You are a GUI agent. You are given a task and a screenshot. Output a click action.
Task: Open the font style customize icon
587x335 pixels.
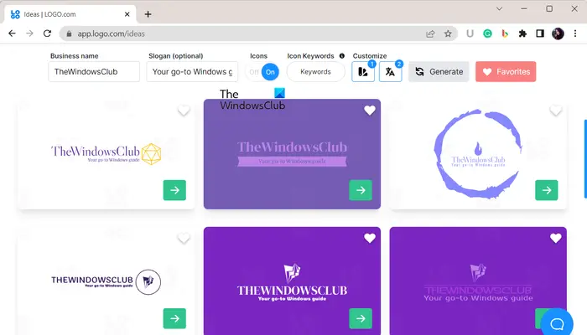click(x=390, y=71)
